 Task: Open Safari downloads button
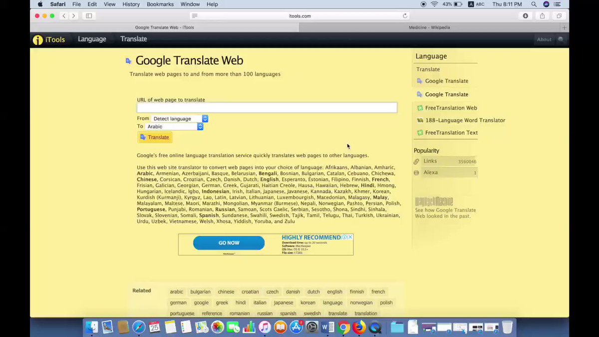pos(525,16)
